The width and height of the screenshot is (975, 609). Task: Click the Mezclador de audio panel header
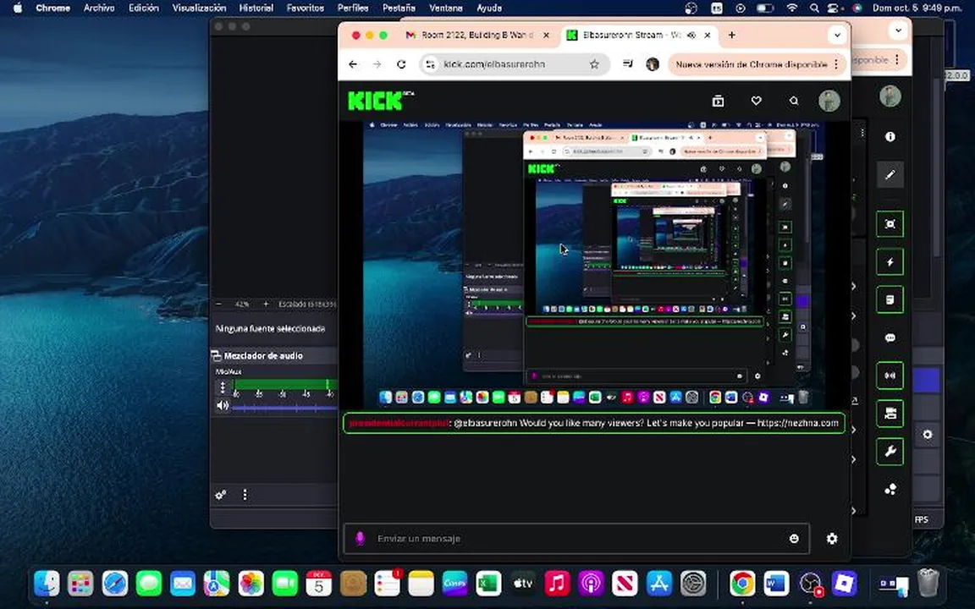pyautogui.click(x=273, y=355)
